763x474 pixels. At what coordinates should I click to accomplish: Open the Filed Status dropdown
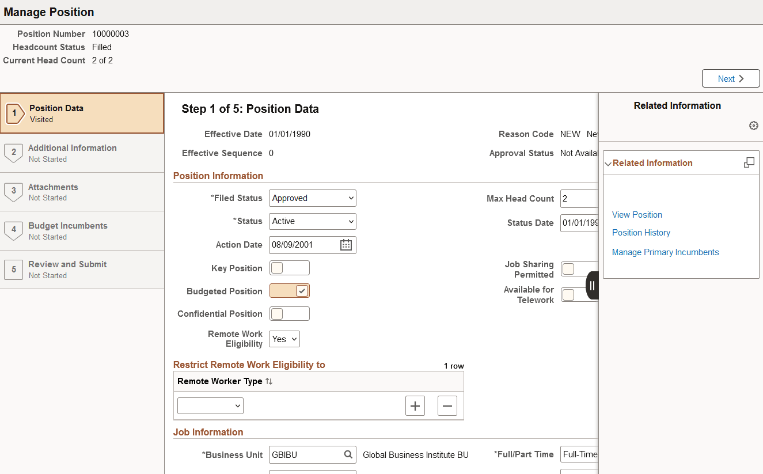click(312, 198)
